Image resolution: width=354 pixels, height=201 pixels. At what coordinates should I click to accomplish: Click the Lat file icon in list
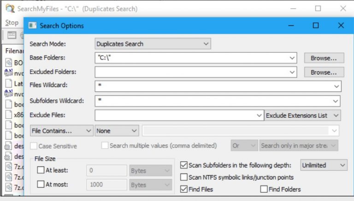tap(9, 83)
